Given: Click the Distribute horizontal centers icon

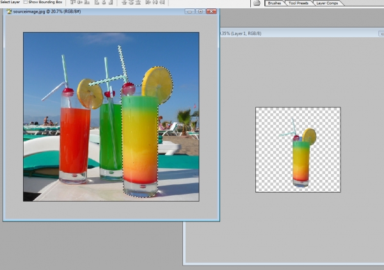Looking at the screenshot, I should [x=155, y=2].
